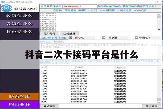
Task: Toggle 中国移动 checkbox
Action: click(x=70, y=38)
